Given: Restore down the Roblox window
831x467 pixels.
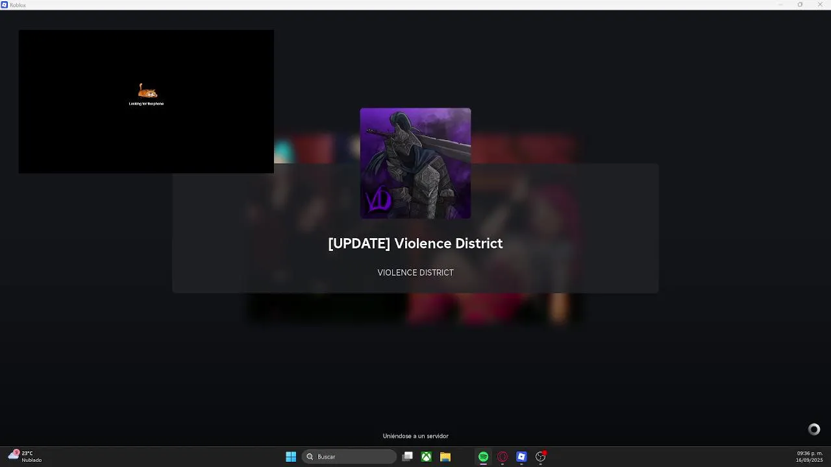Looking at the screenshot, I should [800, 5].
